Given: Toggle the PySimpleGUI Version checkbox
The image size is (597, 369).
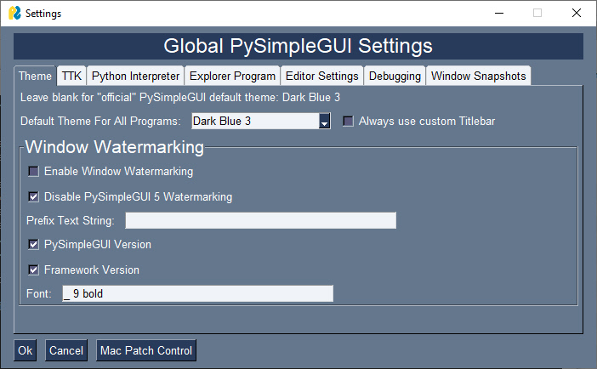Looking at the screenshot, I should point(33,245).
